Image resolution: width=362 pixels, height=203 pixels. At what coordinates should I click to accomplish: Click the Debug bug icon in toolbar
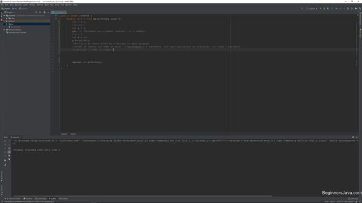pyautogui.click(x=324, y=8)
